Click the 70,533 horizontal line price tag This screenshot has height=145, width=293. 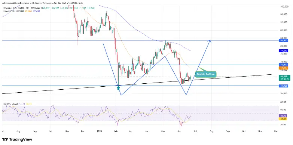(x=284, y=65)
